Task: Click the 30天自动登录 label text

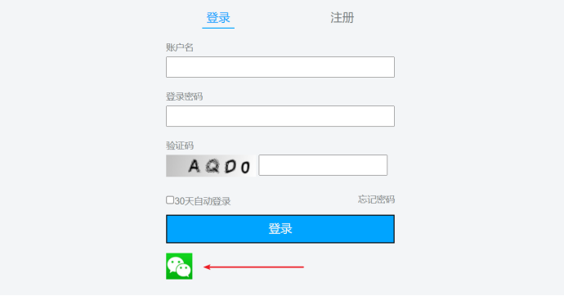Action: coord(203,201)
